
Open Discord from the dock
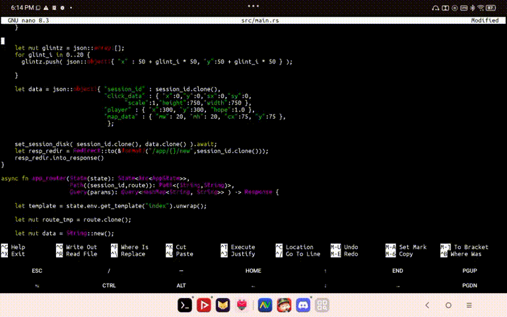click(303, 305)
